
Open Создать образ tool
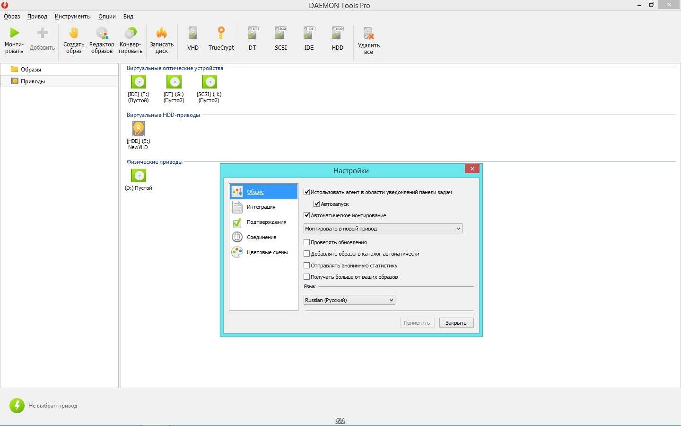click(x=74, y=40)
